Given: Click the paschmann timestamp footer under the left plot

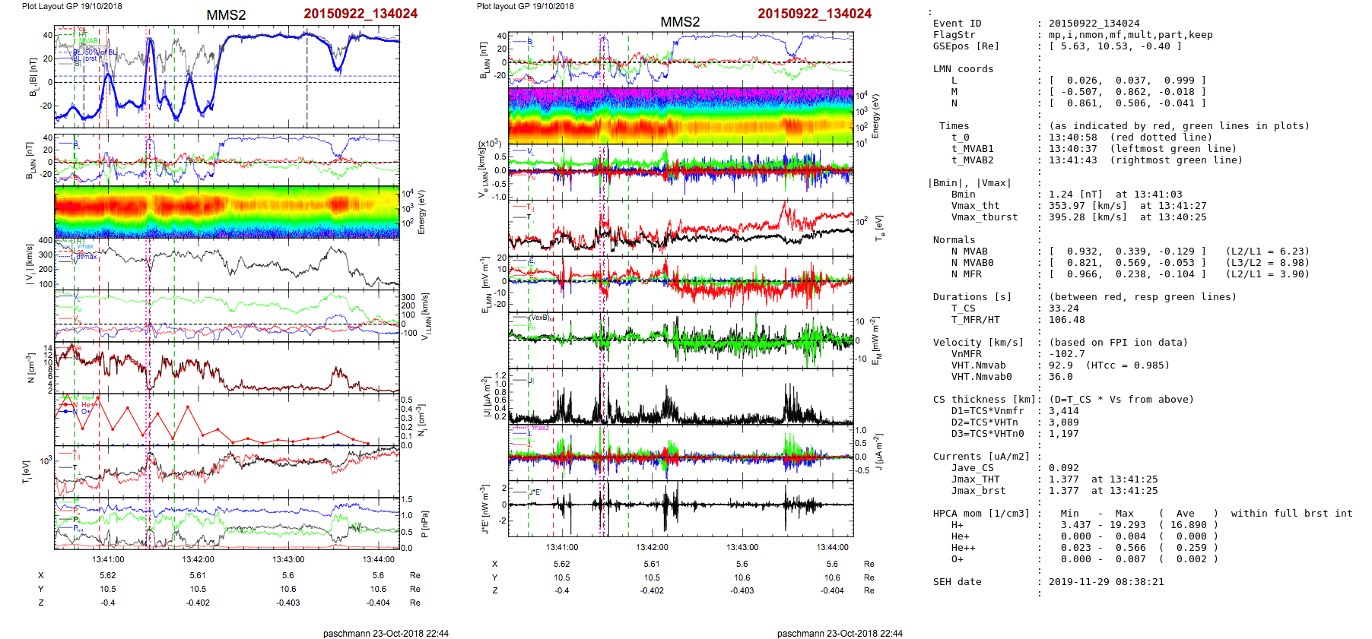Looking at the screenshot, I should [x=386, y=633].
